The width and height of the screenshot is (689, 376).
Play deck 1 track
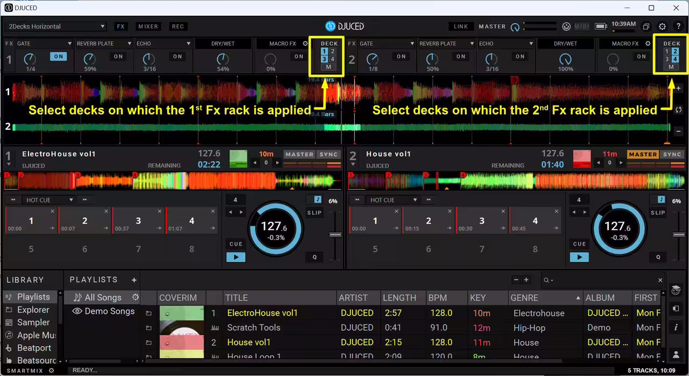236,257
